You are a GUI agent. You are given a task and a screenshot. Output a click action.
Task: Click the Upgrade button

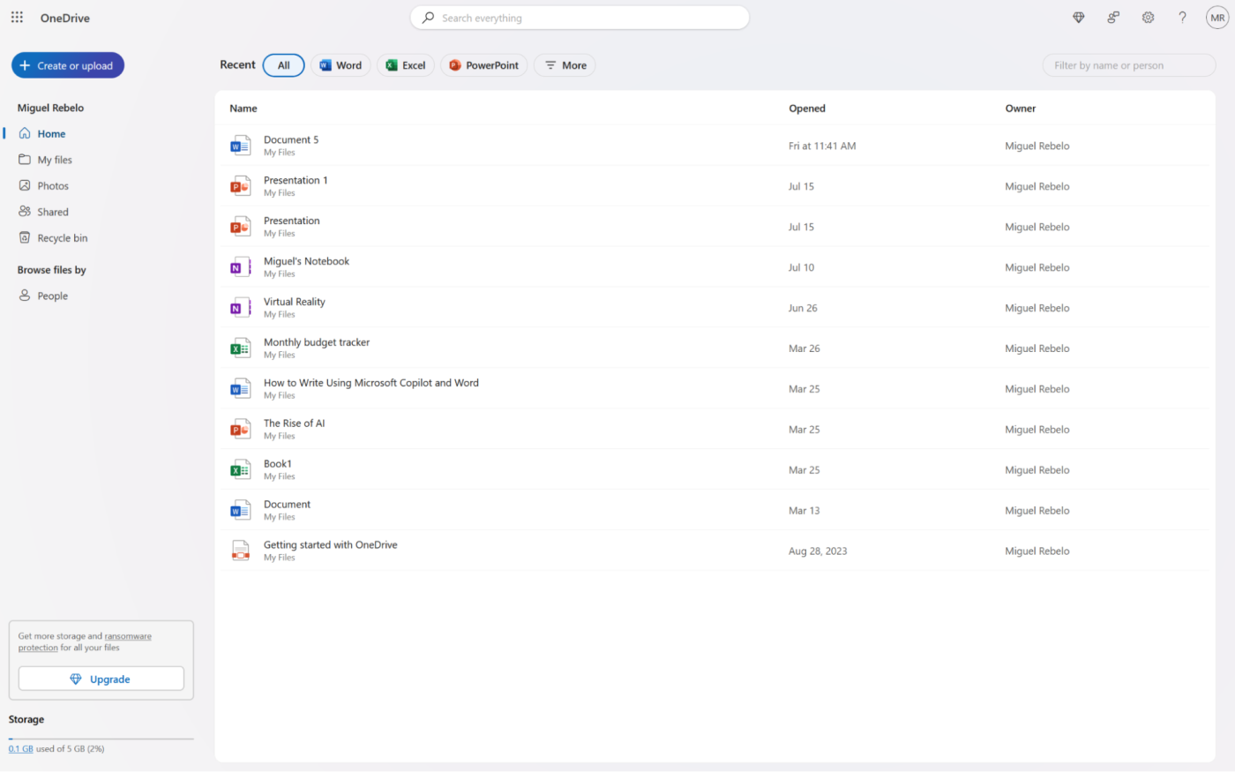(101, 678)
